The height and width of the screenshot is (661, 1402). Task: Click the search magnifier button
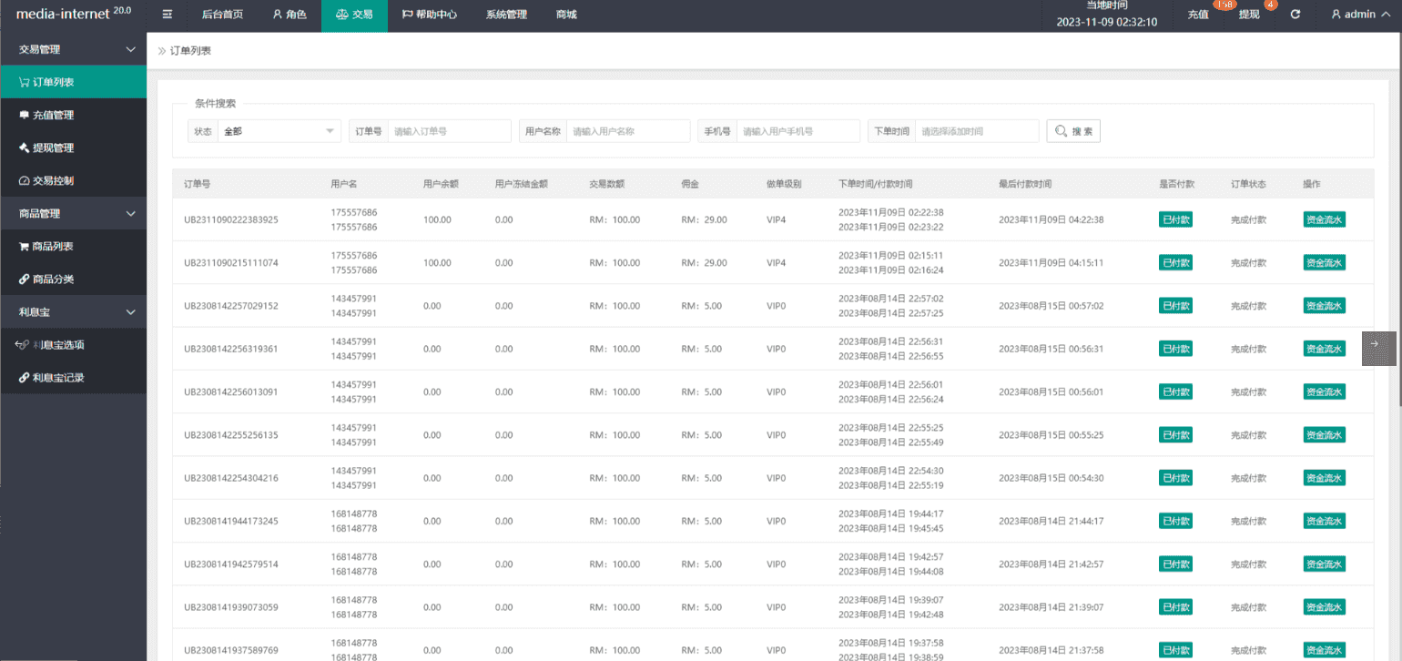tap(1073, 131)
